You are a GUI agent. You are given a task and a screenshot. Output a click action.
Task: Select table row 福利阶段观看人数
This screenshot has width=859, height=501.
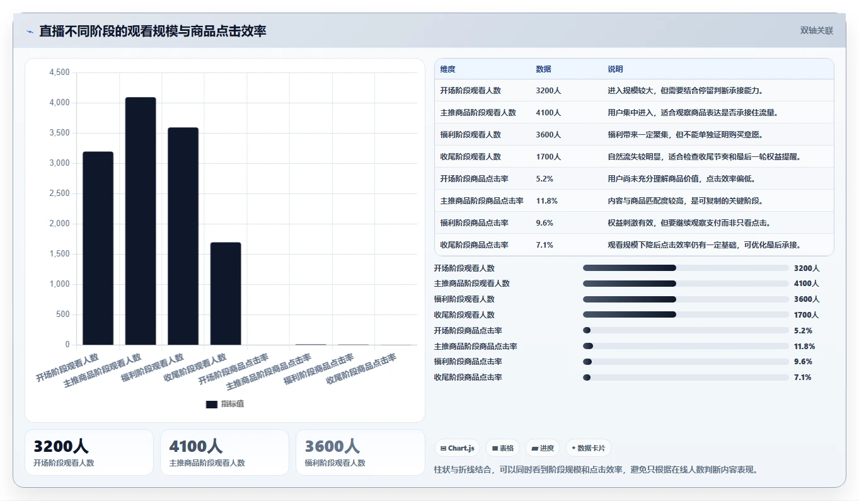[634, 135]
